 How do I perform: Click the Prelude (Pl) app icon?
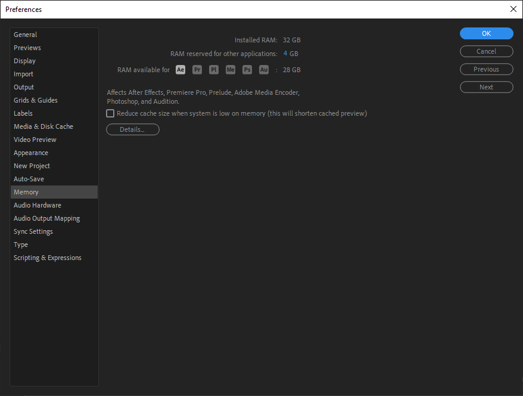click(x=214, y=69)
